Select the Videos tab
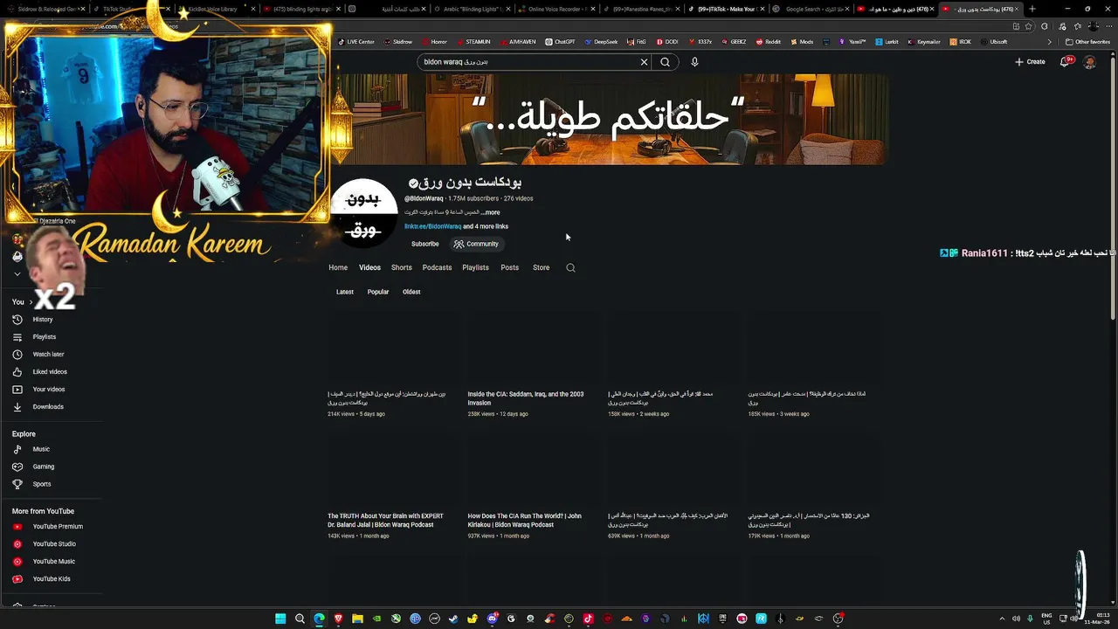 [x=369, y=267]
